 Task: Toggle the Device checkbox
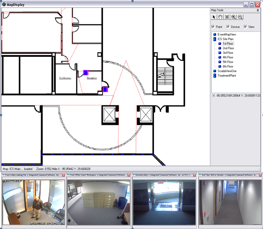[228, 27]
